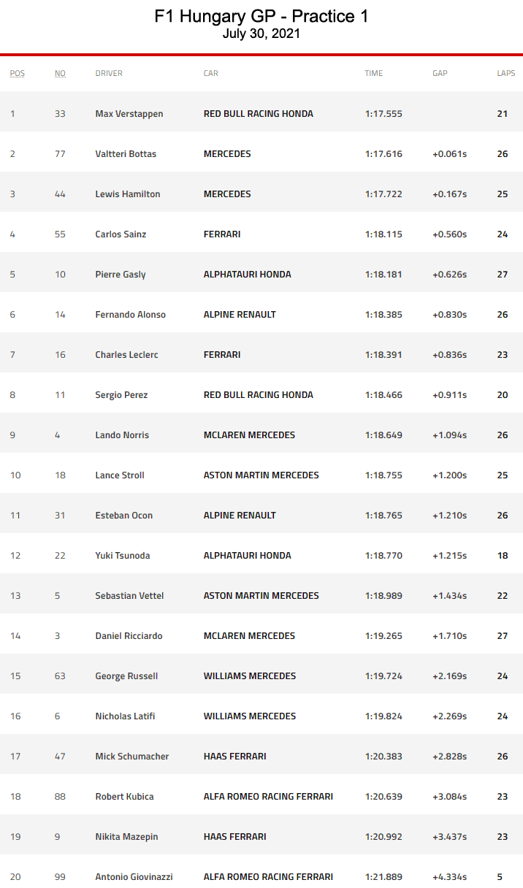The width and height of the screenshot is (523, 888).
Task: Click Sergio Perez's gap of +0.911s
Action: coord(449,395)
